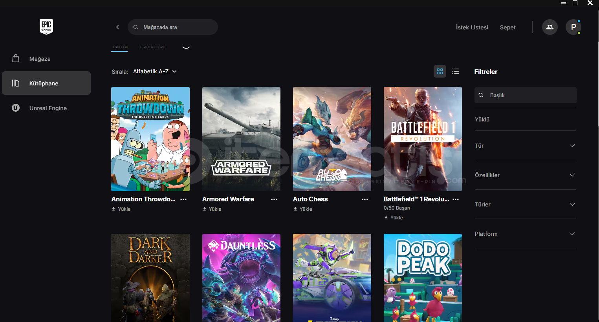Switch to list view
Screen dimensions: 599x322
[x=456, y=71]
